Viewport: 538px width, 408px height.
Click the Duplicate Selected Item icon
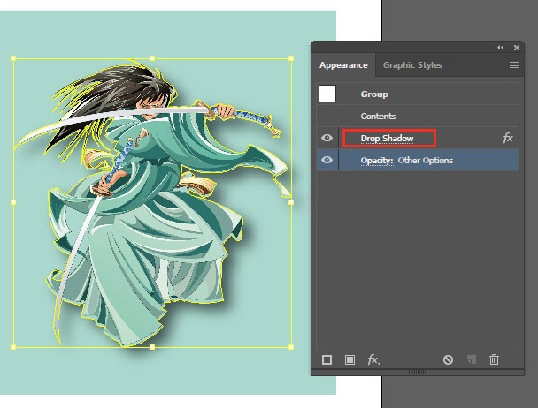(x=472, y=359)
